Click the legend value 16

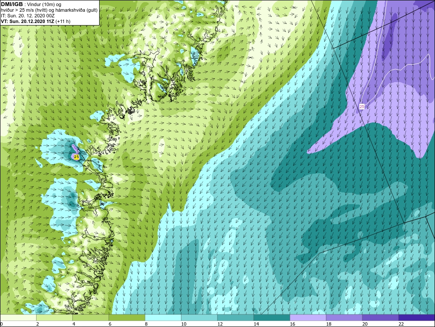292,324
